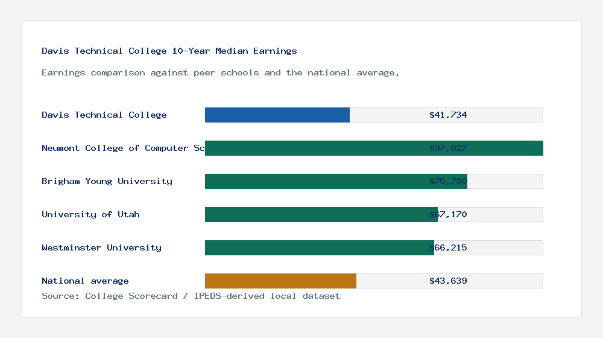Click the chart title 'Davis Technical College 10-Year Median Earnings'
Image resolution: width=603 pixels, height=338 pixels.
(169, 51)
